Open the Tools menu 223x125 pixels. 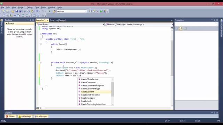click(43, 7)
